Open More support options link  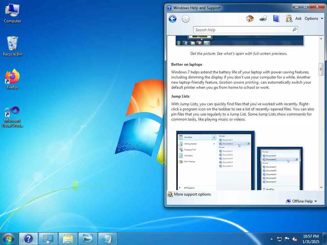pos(192,194)
